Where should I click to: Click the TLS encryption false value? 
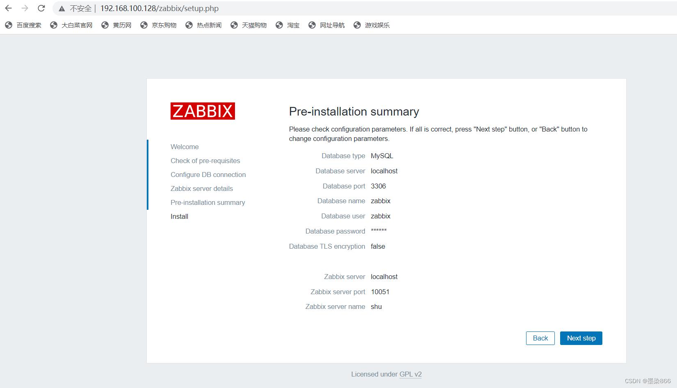point(378,246)
